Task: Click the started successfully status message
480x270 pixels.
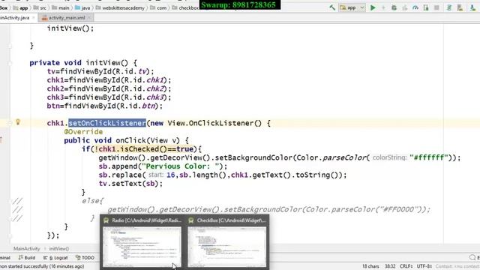Action: click(x=42, y=266)
